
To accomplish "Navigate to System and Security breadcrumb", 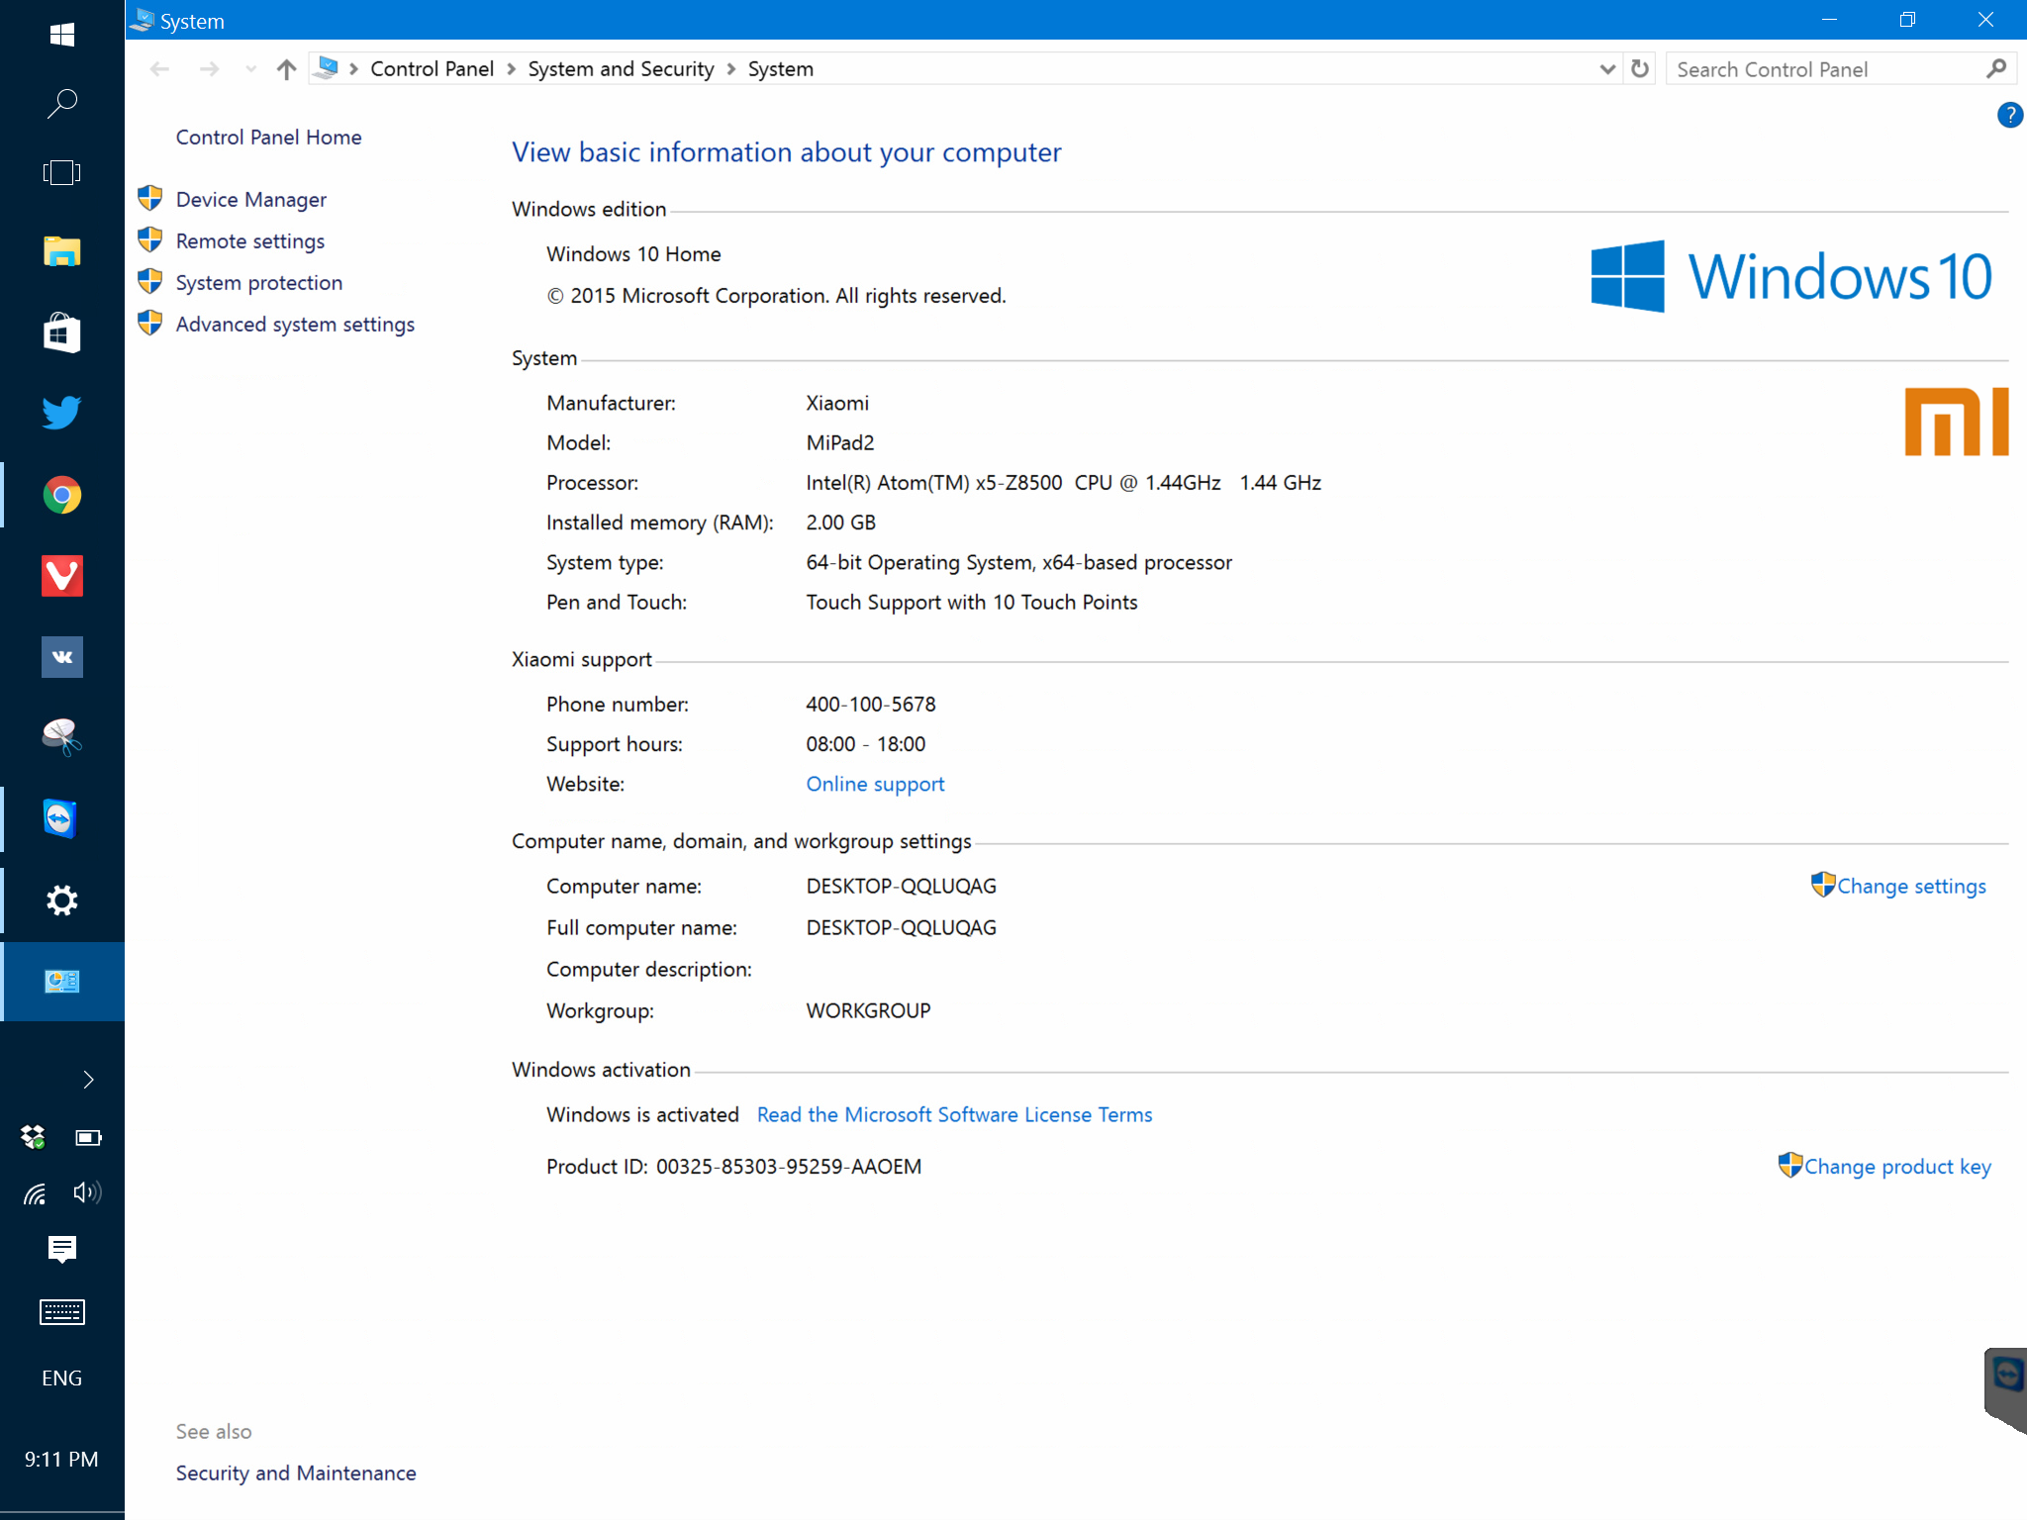I will pos(621,69).
